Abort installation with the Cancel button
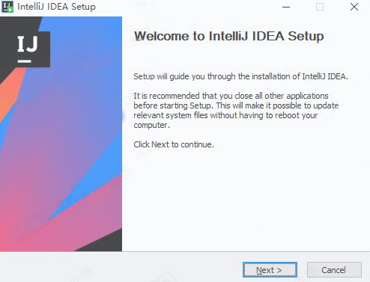 (334, 269)
